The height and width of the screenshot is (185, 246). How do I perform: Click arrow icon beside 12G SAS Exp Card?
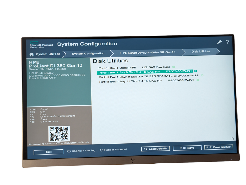coord(174,67)
